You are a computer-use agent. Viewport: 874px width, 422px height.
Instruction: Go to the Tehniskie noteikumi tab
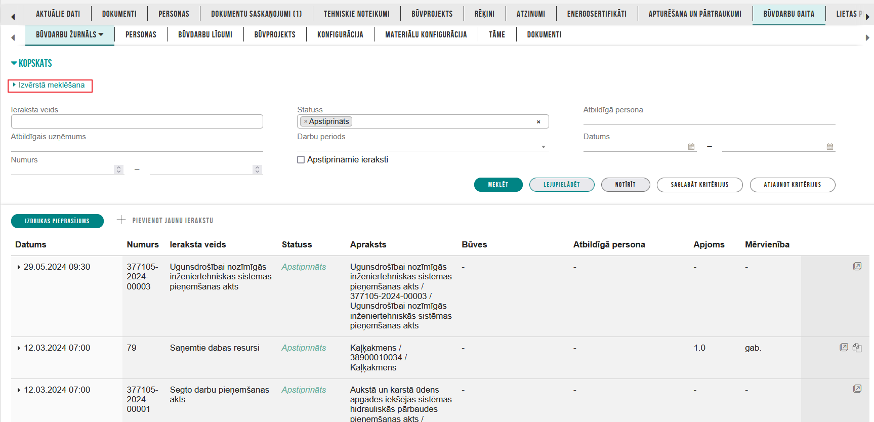tap(356, 14)
